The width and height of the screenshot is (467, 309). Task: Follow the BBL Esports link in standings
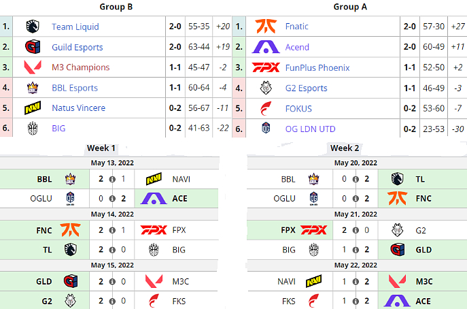pos(74,88)
